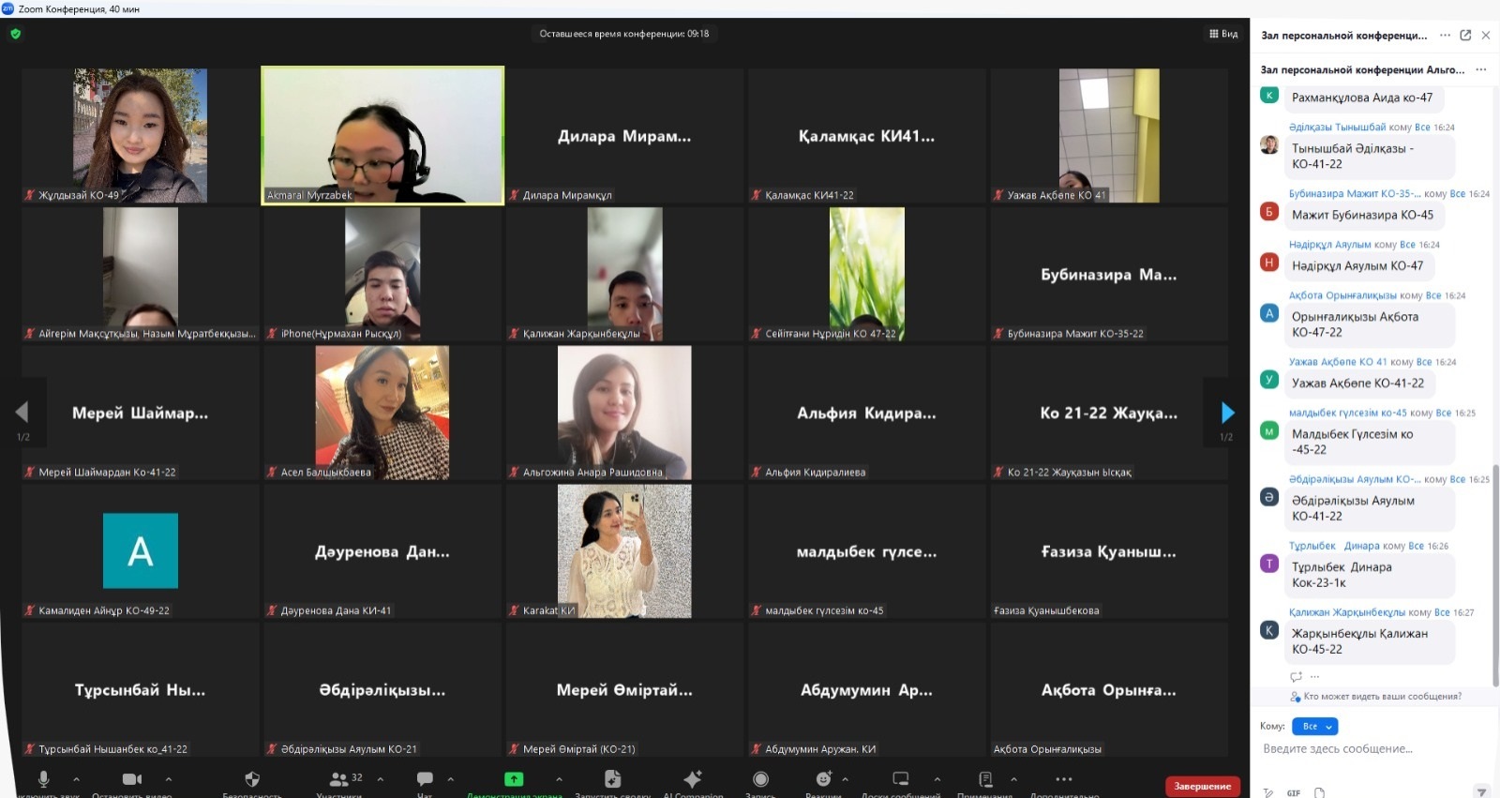Expand audio options arrow beside microphone
Viewport: 1500px width, 798px height.
click(76, 779)
